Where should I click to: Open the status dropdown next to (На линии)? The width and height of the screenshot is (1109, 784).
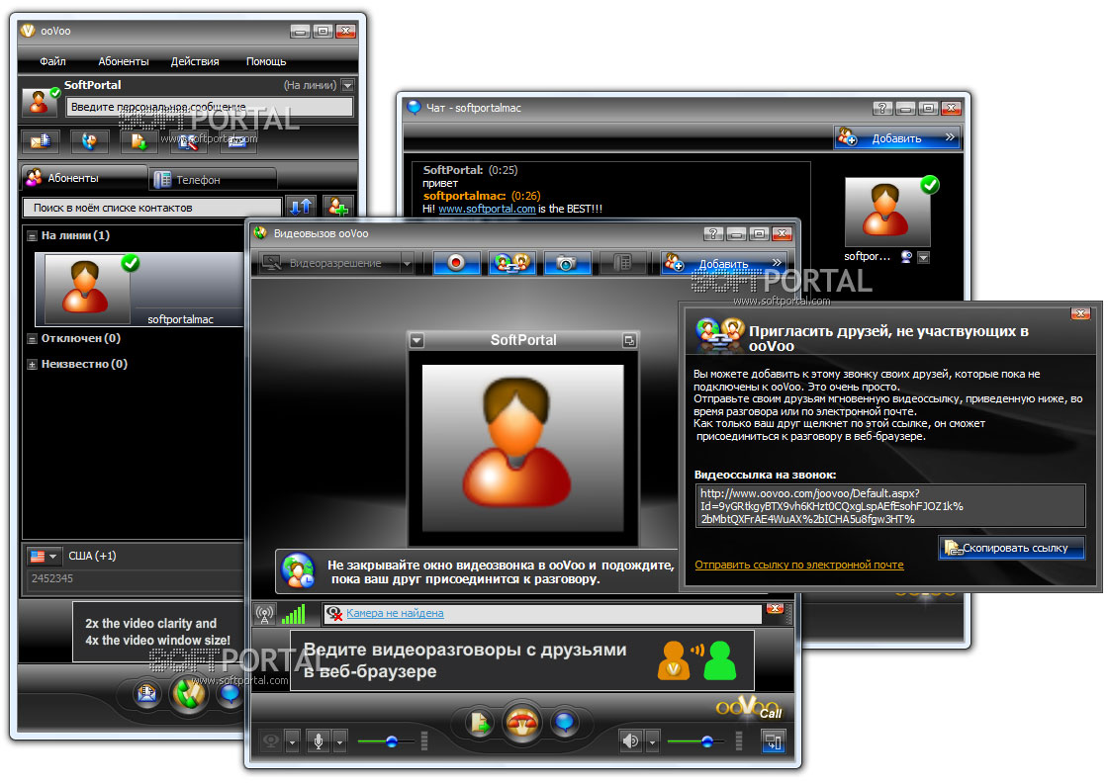[x=347, y=86]
